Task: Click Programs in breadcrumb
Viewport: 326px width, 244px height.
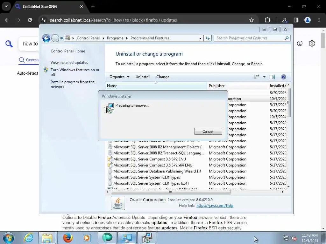Action: point(115,38)
